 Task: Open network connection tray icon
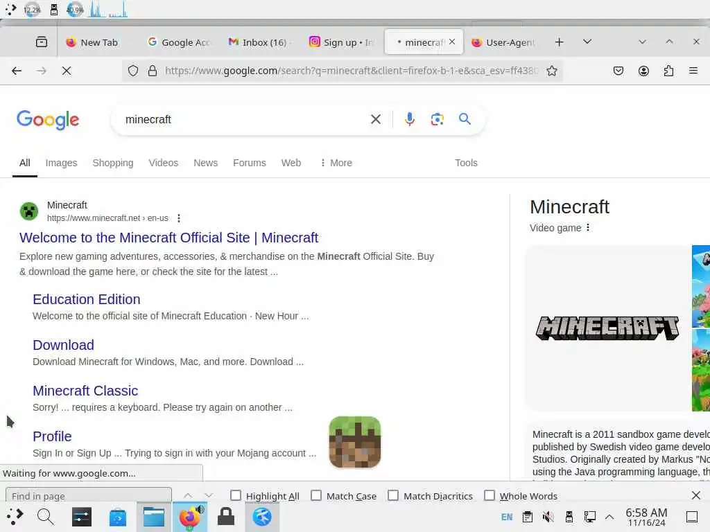tap(589, 517)
